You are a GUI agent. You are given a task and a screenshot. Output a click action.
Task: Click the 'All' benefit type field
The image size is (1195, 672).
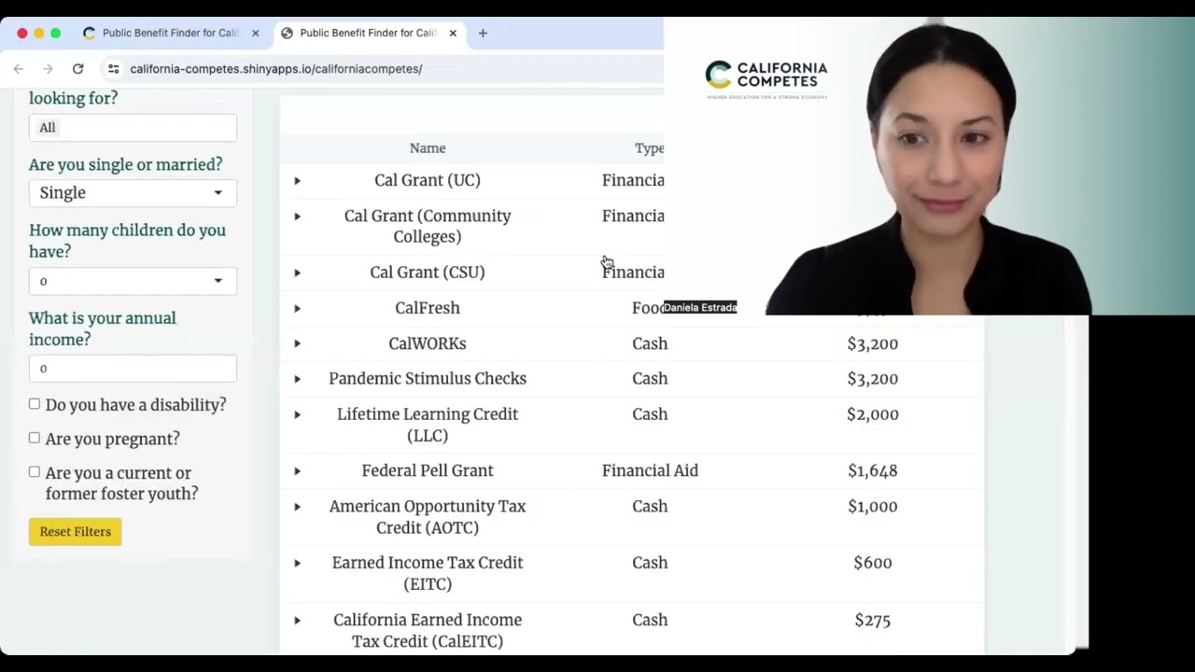pyautogui.click(x=133, y=128)
